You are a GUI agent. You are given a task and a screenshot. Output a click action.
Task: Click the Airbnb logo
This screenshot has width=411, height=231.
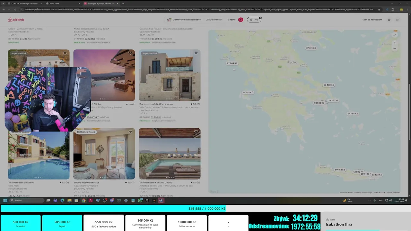click(x=16, y=20)
